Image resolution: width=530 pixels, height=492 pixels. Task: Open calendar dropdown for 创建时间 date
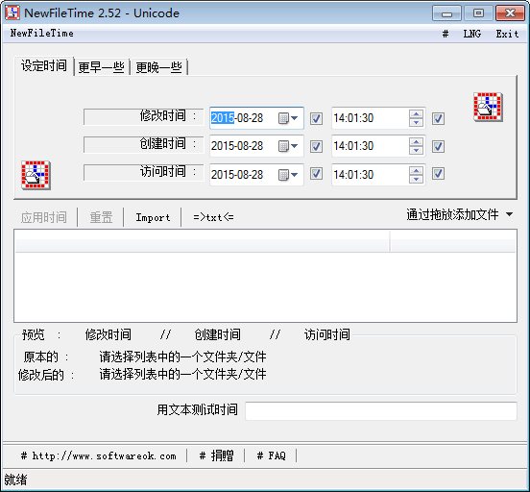coord(288,146)
